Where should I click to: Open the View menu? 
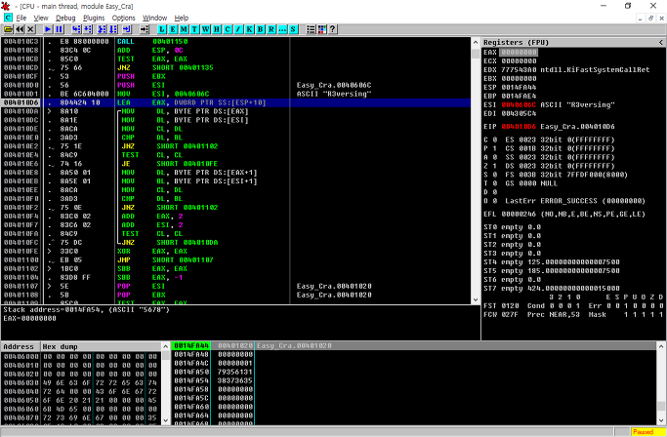41,18
